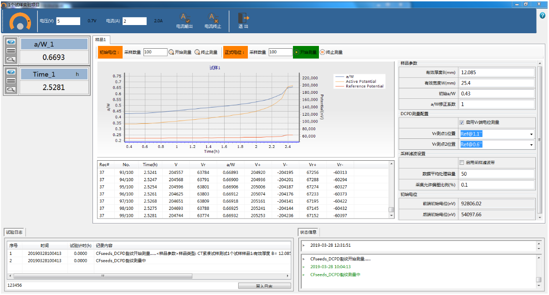
Task: Click the 退出 exit icon
Action: pos(243,18)
